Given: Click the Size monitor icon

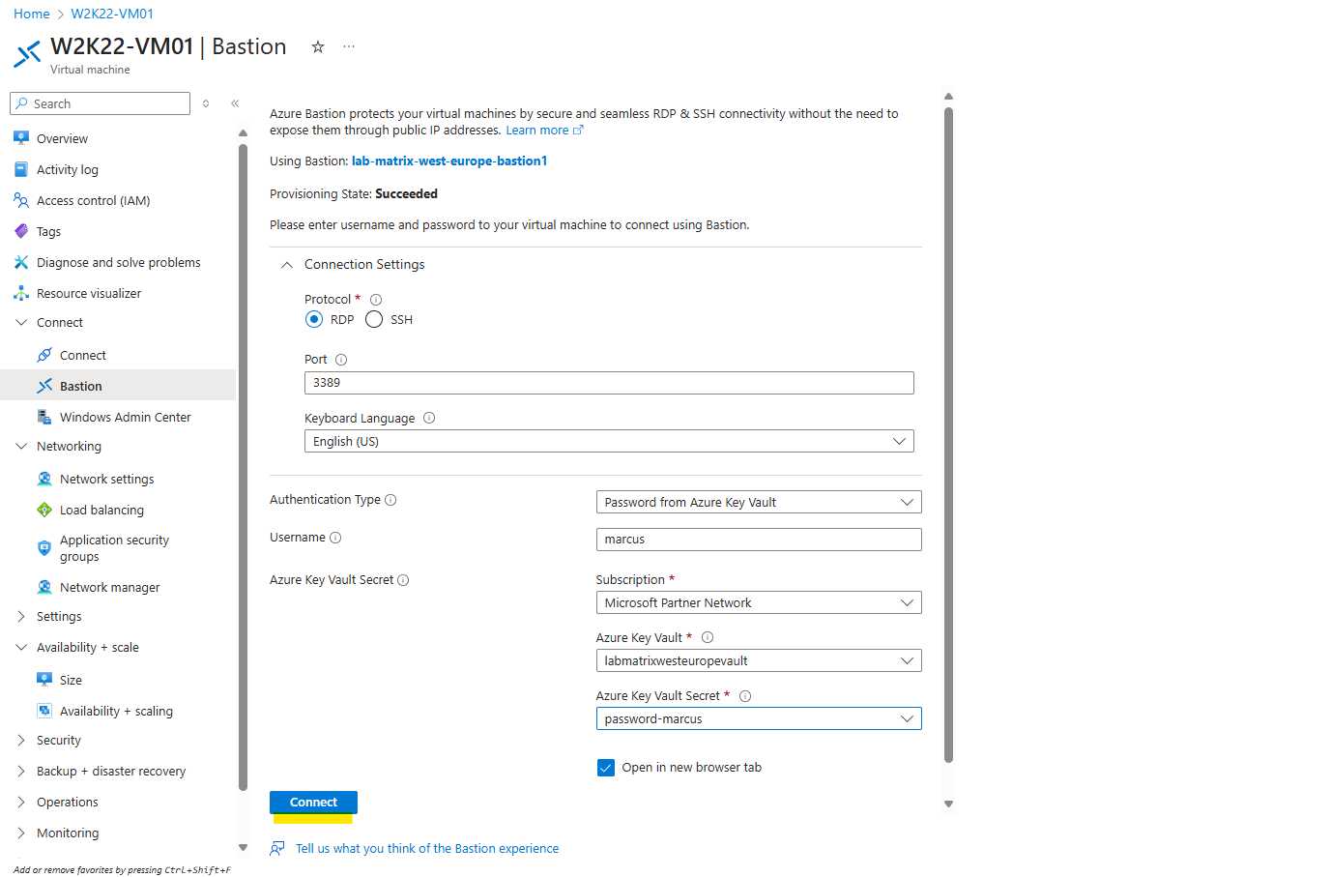Looking at the screenshot, I should click(44, 680).
